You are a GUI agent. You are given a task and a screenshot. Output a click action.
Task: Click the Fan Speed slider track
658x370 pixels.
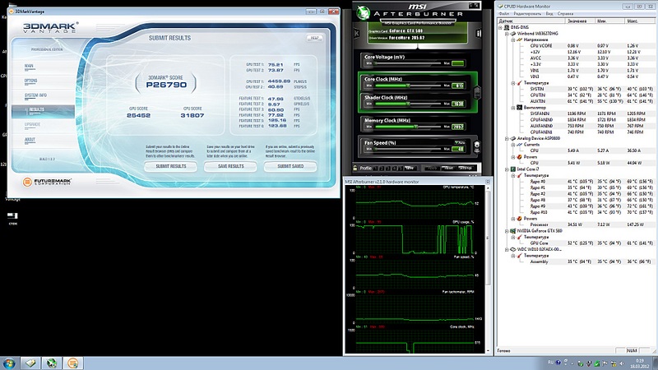click(409, 149)
